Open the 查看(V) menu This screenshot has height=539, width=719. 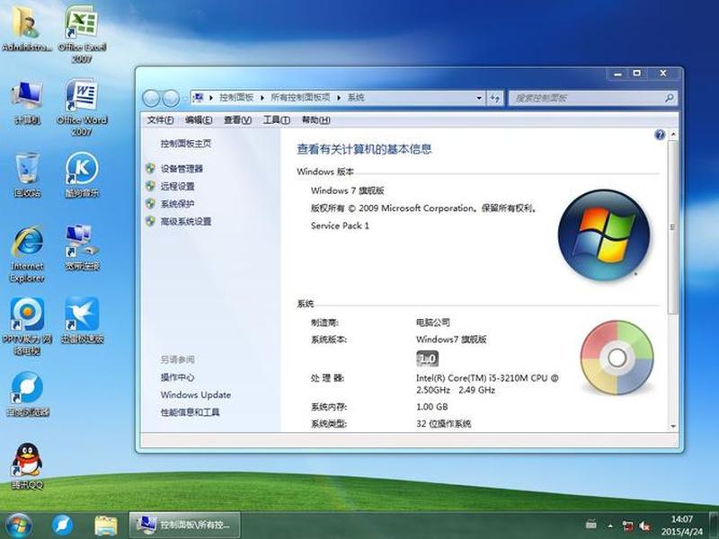237,120
